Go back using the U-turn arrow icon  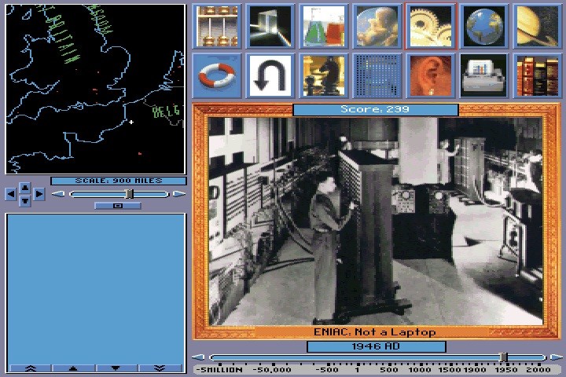pos(270,75)
